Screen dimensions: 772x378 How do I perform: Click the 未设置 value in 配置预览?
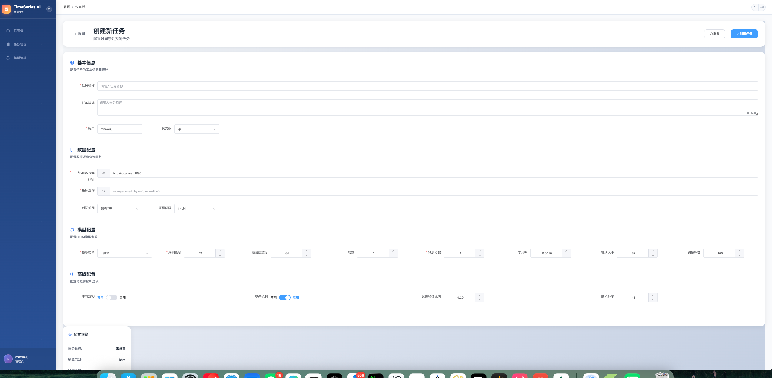(x=121, y=349)
